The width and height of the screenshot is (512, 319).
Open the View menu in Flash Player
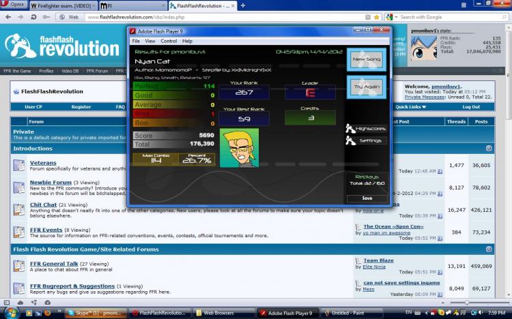tap(150, 41)
